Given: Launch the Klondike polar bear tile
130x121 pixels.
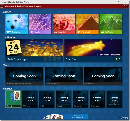Looking at the screenshot, I should [x=17, y=24].
